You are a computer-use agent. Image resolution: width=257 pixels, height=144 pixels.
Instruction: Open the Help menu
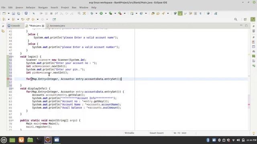94,8
